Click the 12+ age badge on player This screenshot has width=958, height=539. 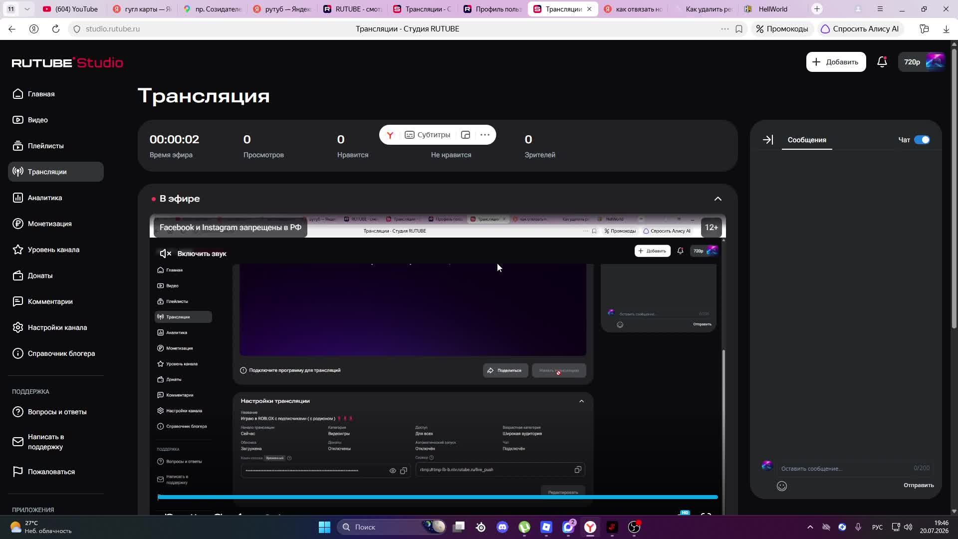pyautogui.click(x=711, y=227)
